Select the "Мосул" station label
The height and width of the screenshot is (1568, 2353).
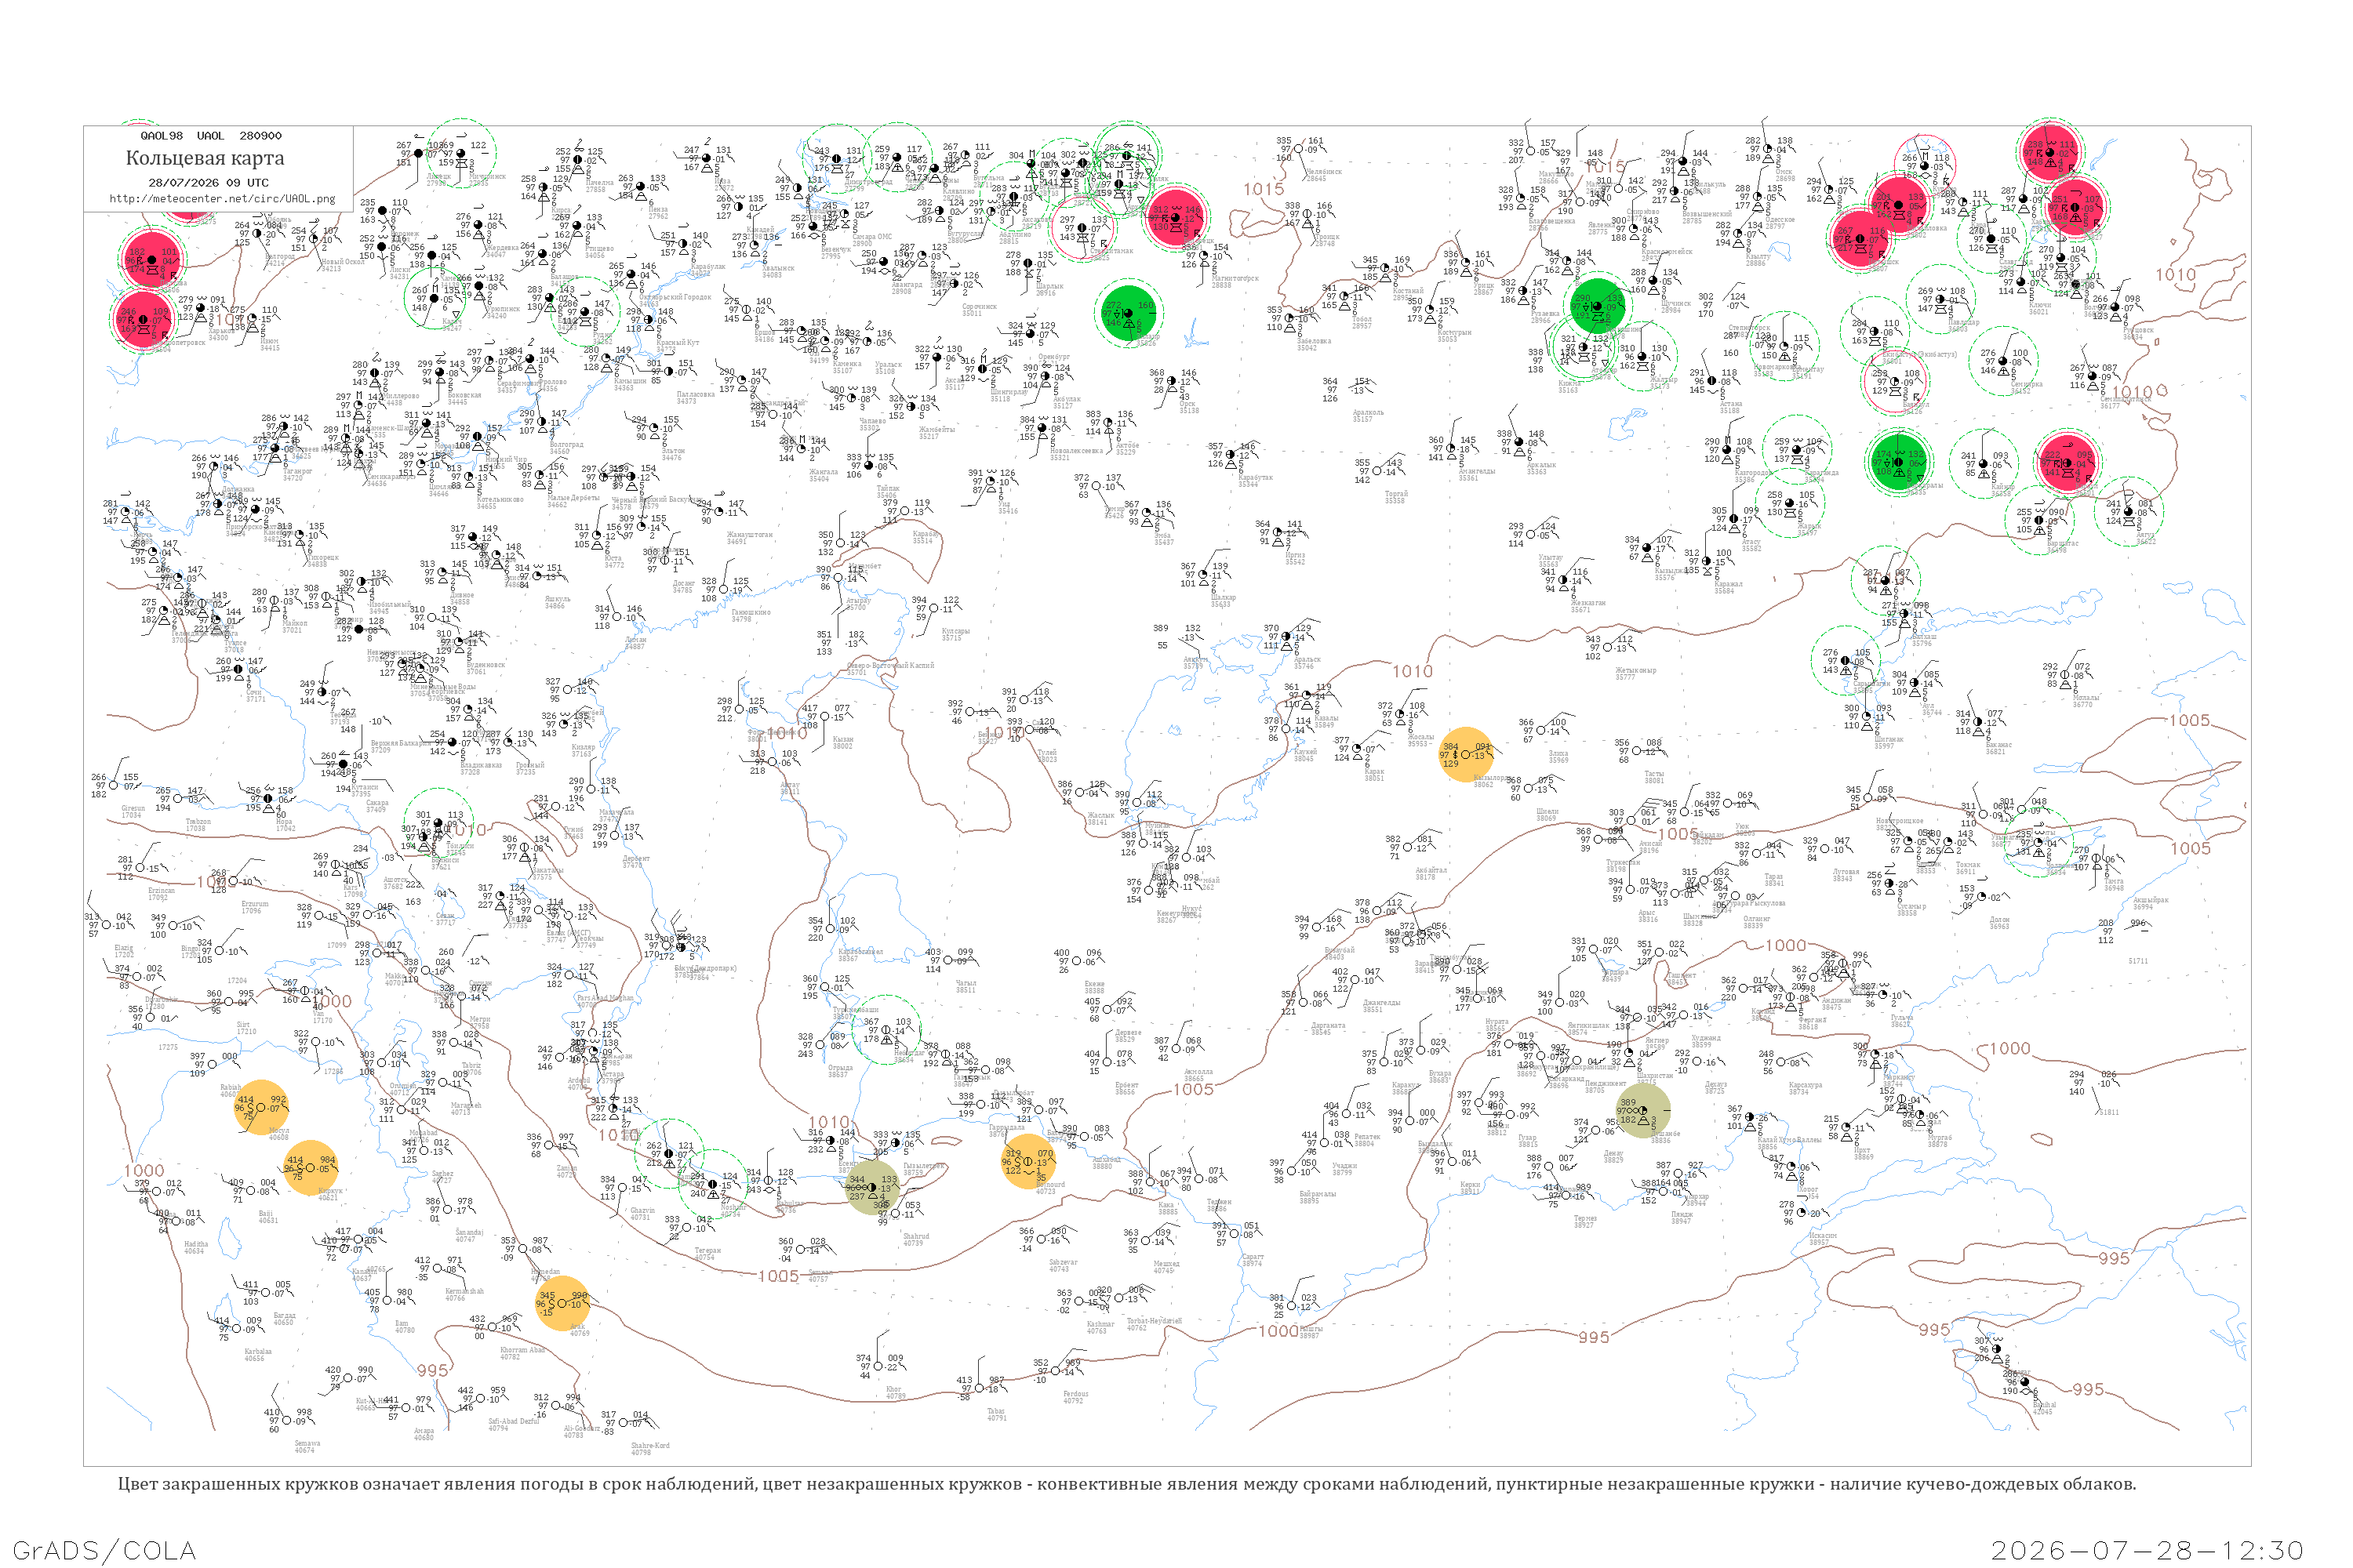[x=279, y=1131]
